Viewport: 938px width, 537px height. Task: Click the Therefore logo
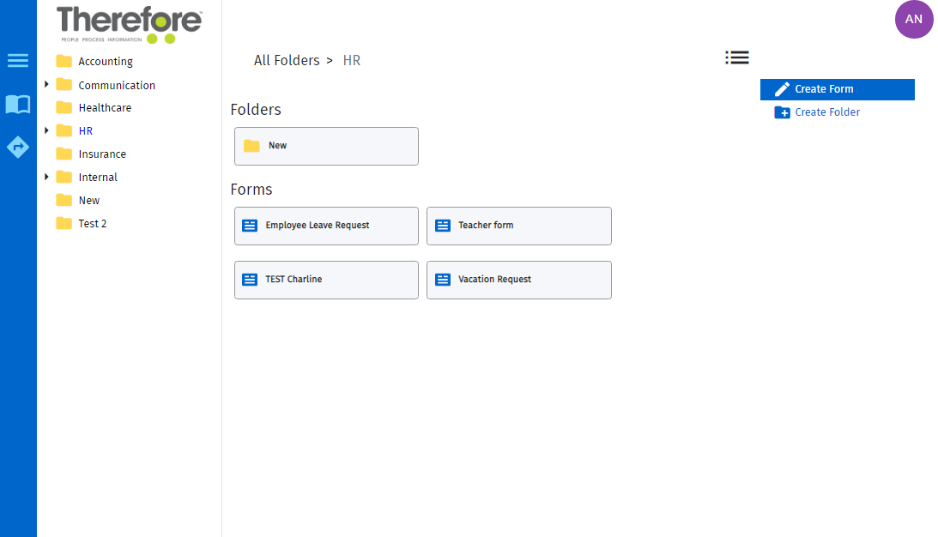(x=127, y=23)
